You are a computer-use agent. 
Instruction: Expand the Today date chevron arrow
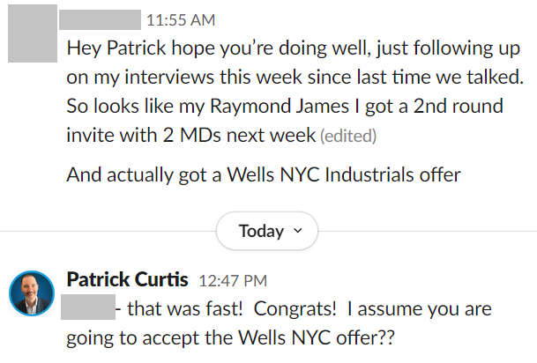pyautogui.click(x=297, y=232)
